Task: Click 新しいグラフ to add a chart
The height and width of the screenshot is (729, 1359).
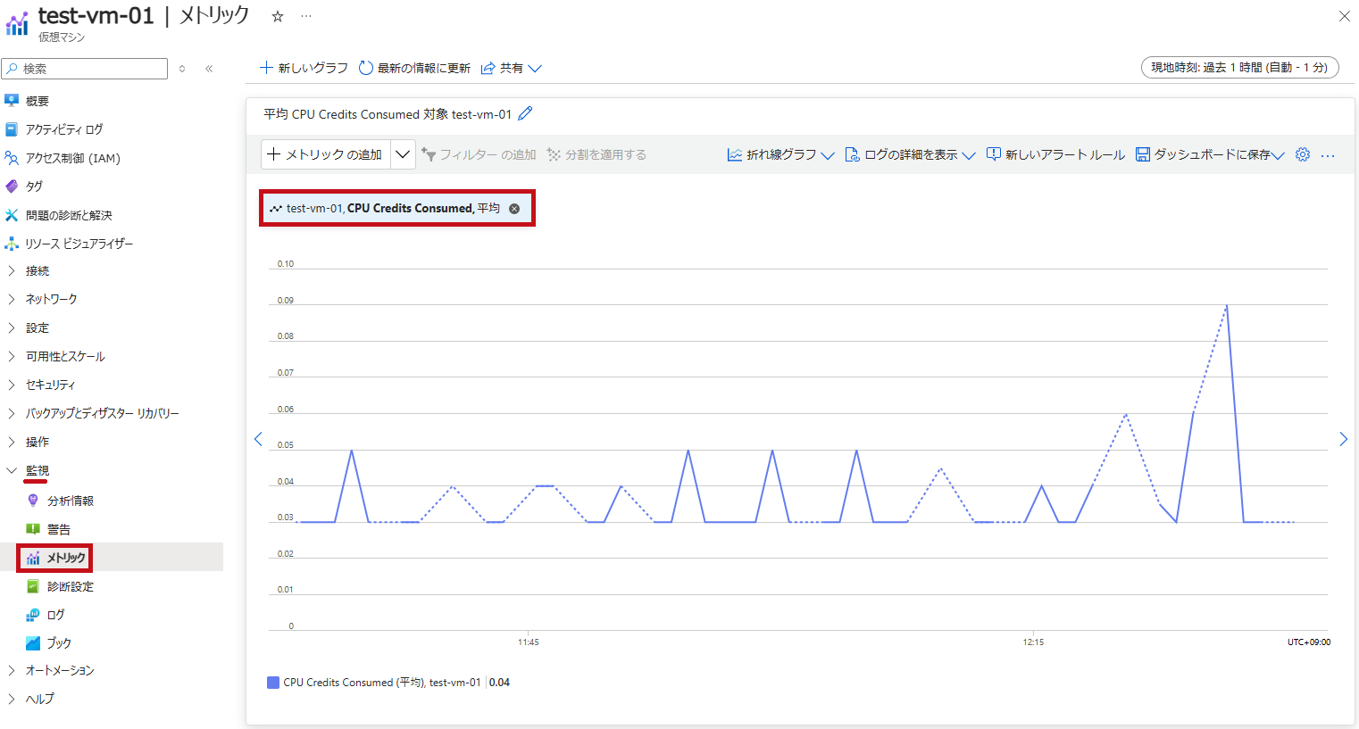Action: click(304, 68)
